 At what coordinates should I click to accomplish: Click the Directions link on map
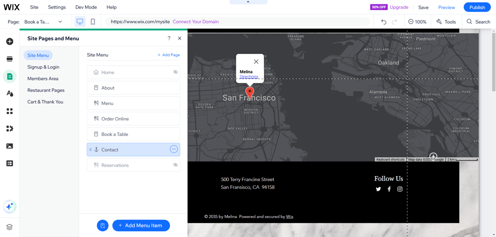coord(249,77)
